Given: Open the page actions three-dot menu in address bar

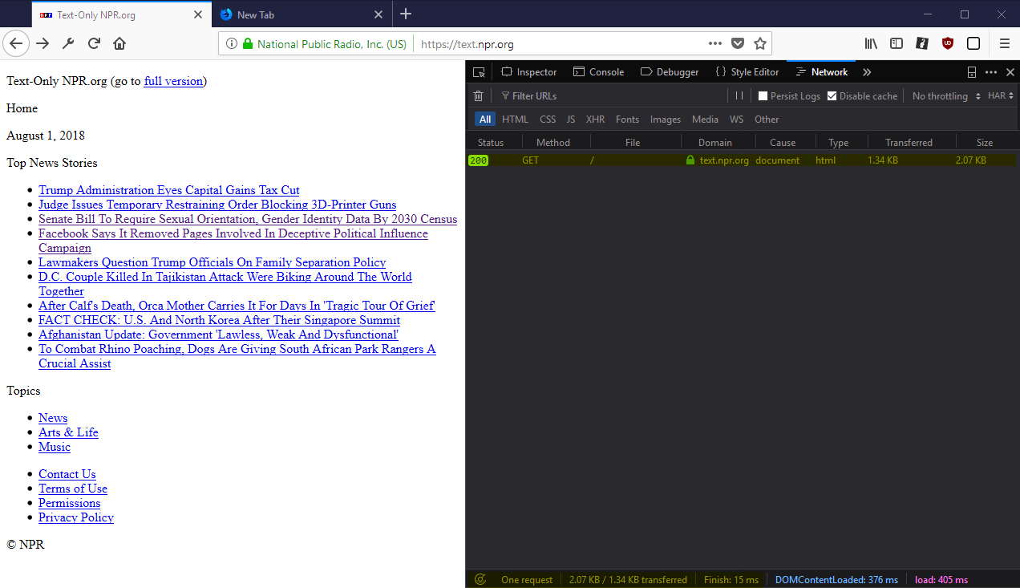Looking at the screenshot, I should point(715,43).
